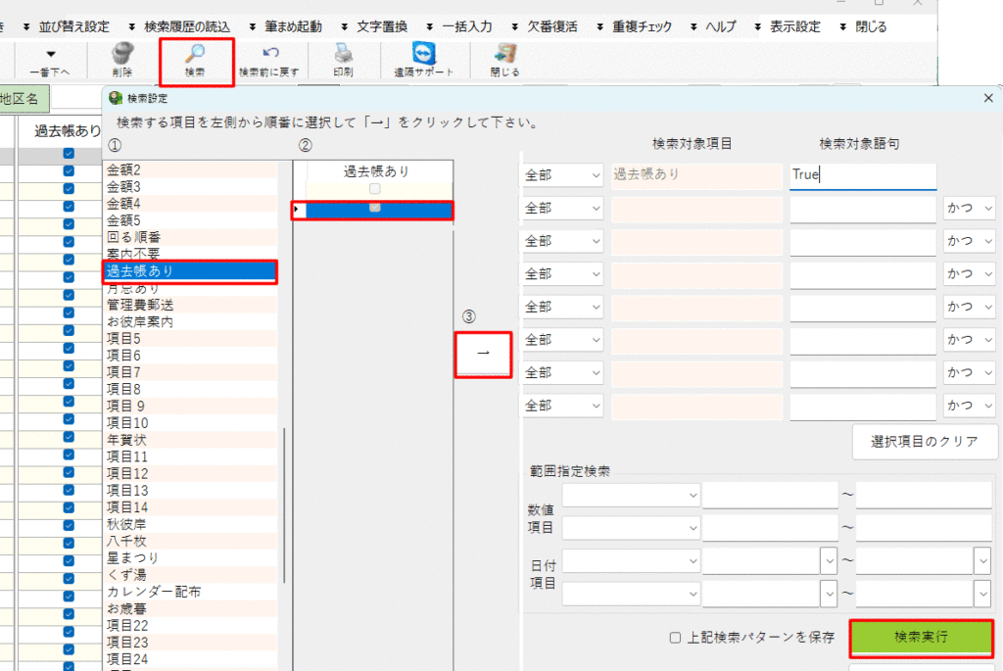Select 年賀状 in the item list
This screenshot has height=671, width=1003.
click(x=127, y=440)
